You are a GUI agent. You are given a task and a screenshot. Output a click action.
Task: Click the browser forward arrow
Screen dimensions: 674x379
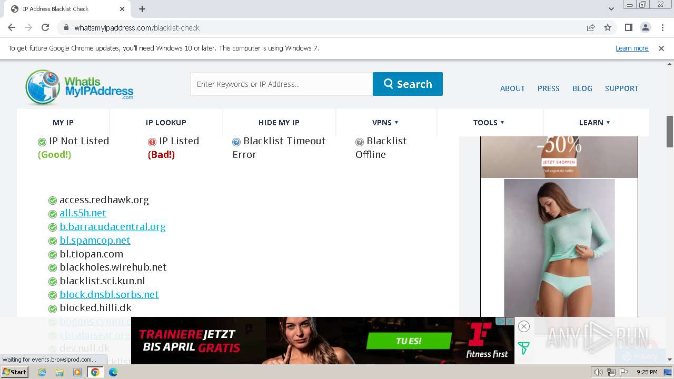[x=28, y=27]
